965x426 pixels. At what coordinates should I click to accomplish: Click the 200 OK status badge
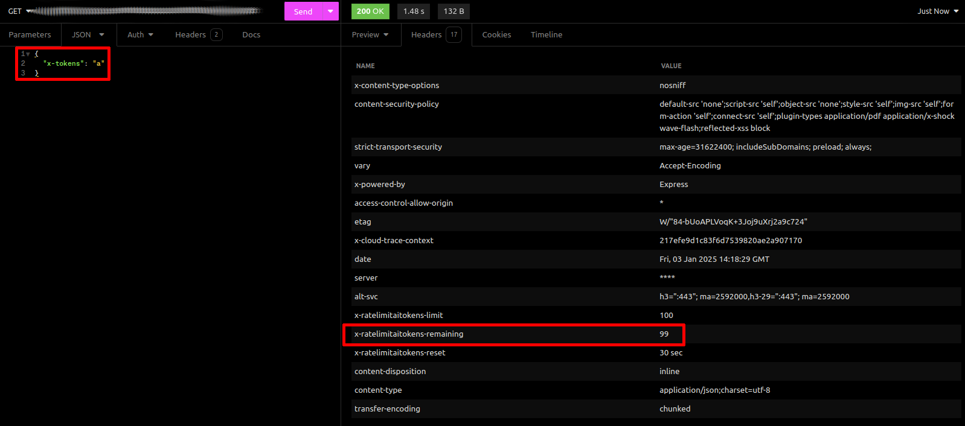[370, 11]
